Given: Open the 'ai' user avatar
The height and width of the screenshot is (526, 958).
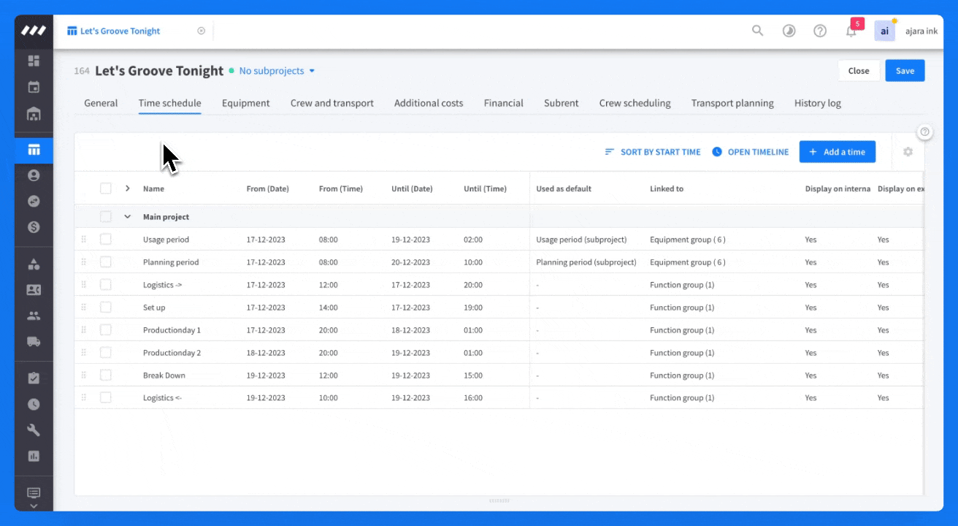Looking at the screenshot, I should (885, 31).
